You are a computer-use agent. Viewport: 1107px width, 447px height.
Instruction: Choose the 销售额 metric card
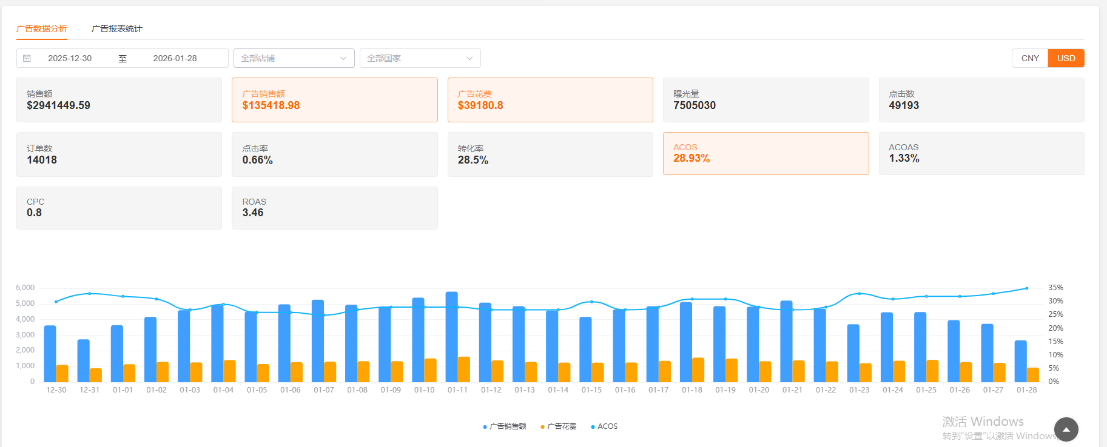(119, 100)
